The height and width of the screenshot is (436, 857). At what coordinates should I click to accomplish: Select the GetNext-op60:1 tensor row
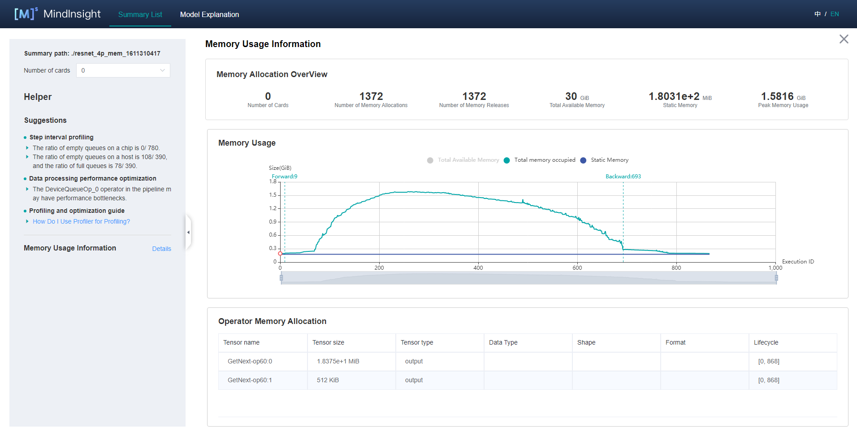(x=250, y=380)
